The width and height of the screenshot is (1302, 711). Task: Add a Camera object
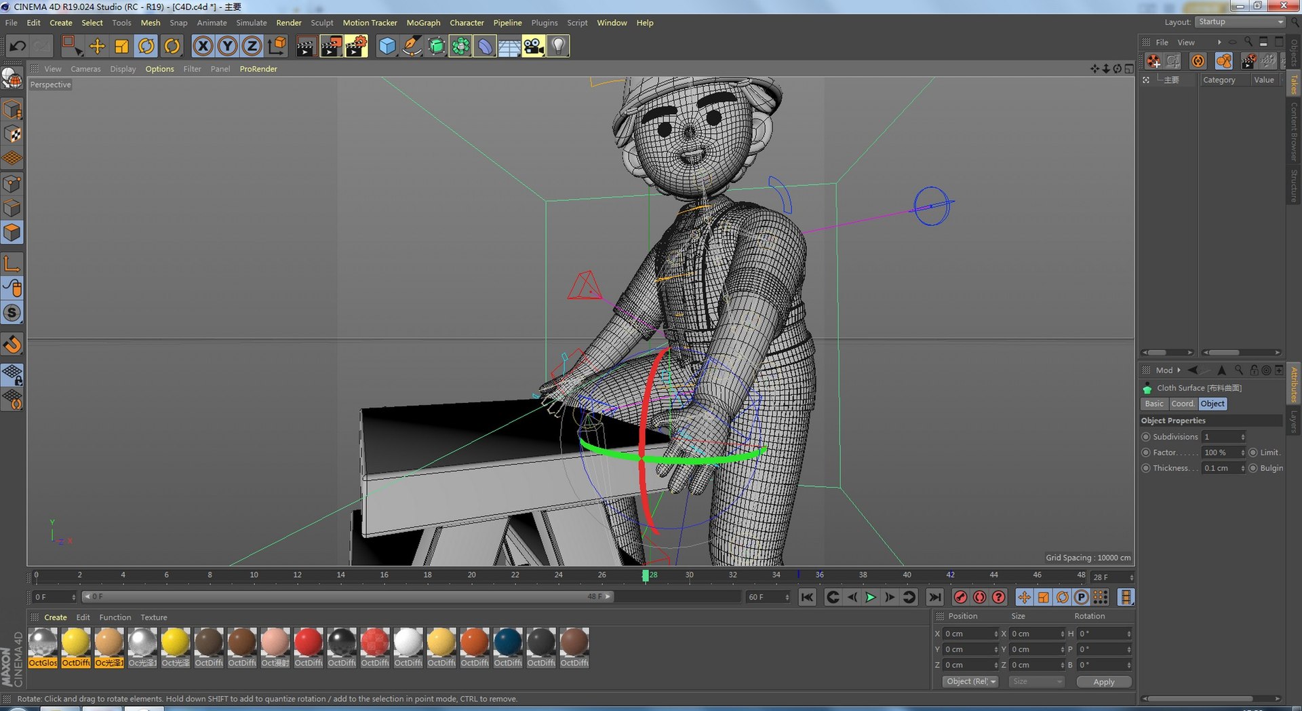[534, 46]
